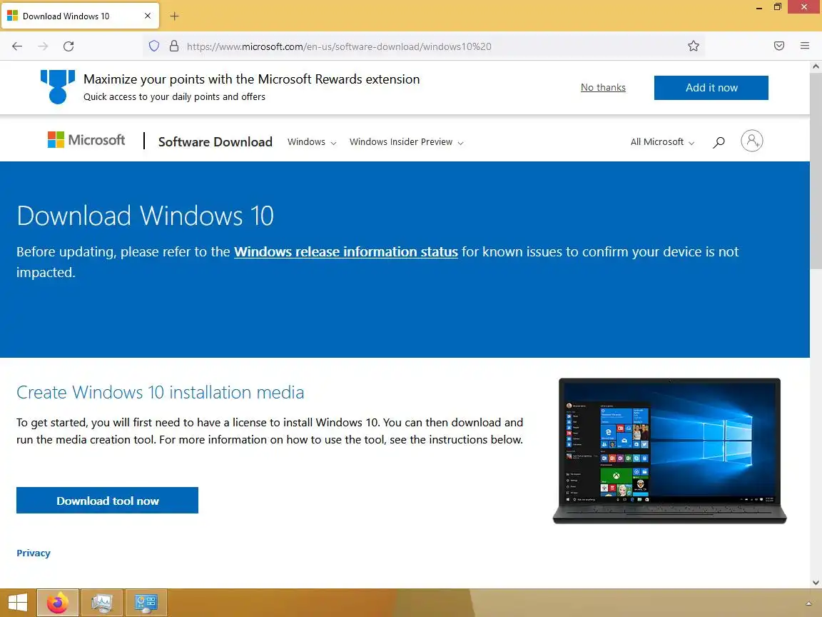
Task: Go back using the browser back arrow
Action: click(17, 46)
